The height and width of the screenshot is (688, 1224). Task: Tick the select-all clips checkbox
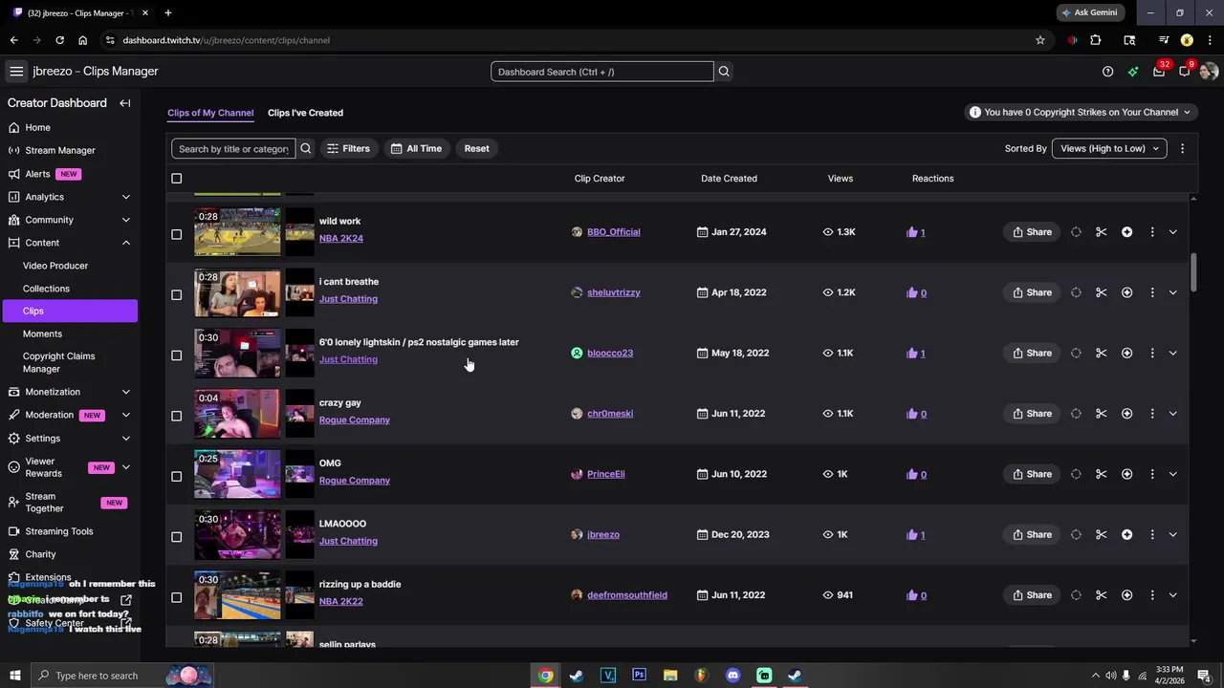176,179
